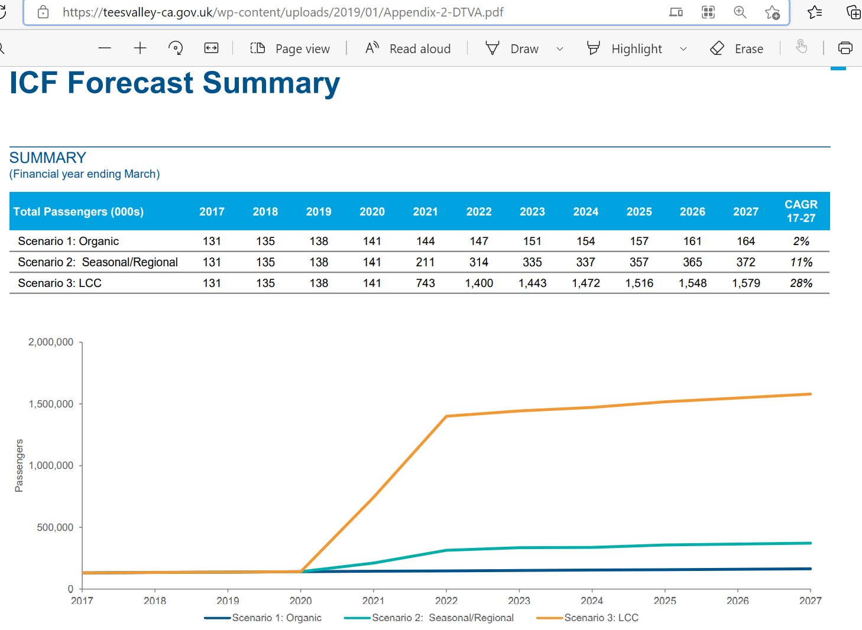Click the vertical "Passengers" axis title
862x630 pixels.
pos(19,466)
